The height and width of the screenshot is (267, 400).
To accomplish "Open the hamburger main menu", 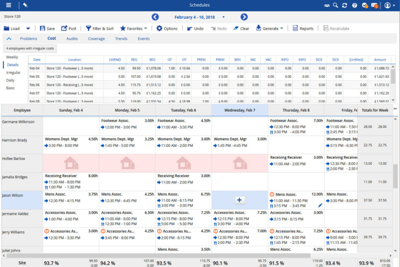I will point(8,5).
